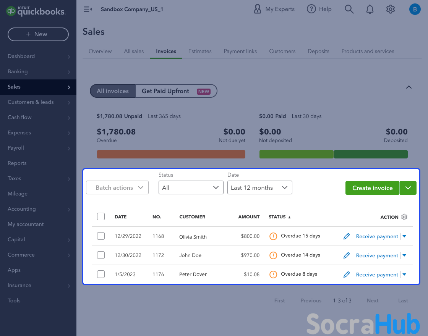Expand the Last 12 months date dropdown
Viewport: 428px width, 336px height.
click(259, 187)
